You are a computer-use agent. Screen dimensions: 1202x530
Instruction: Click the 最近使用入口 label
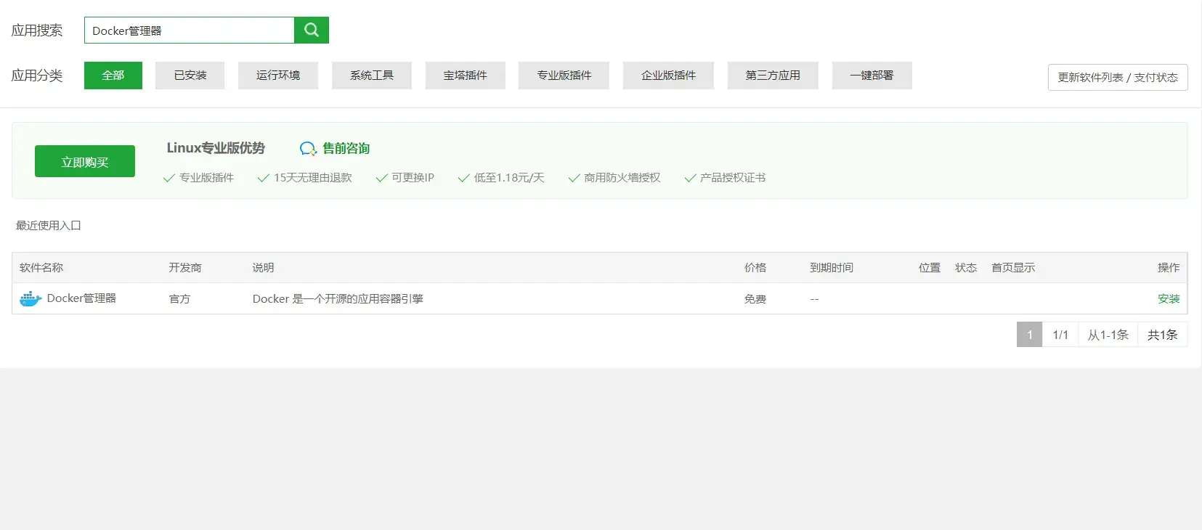49,226
